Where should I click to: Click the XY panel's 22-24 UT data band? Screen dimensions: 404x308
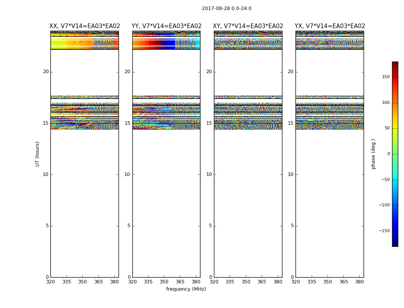point(248,40)
